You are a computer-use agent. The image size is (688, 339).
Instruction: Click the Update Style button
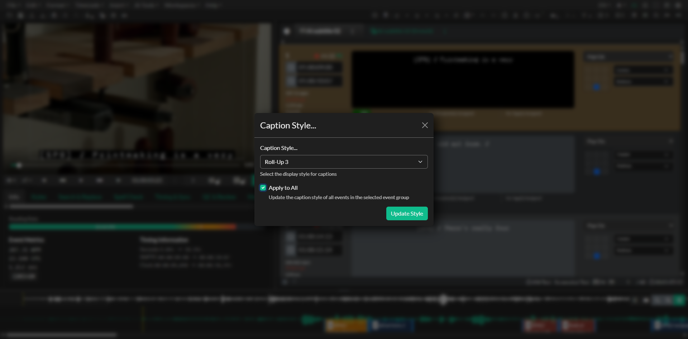(407, 213)
